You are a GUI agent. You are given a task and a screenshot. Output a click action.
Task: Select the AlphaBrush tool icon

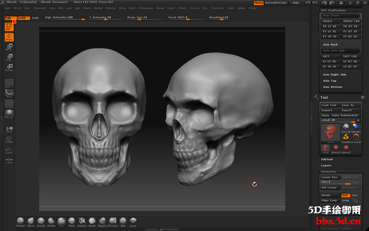coord(356,128)
